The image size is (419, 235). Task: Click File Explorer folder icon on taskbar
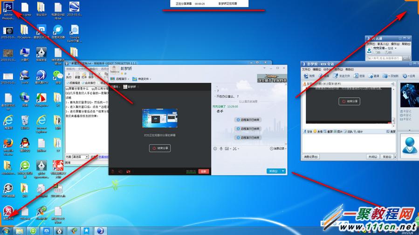[x=20, y=231]
